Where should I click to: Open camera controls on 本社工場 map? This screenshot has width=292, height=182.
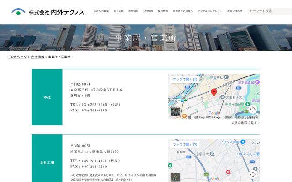pyautogui.click(x=253, y=174)
